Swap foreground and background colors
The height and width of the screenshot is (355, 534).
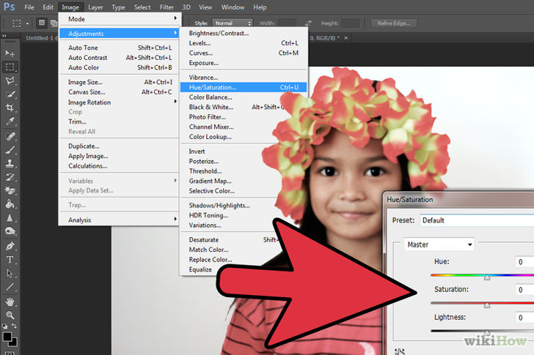click(15, 326)
